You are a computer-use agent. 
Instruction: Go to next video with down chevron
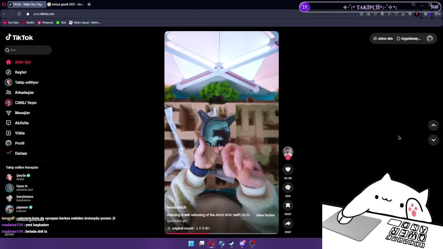[433, 140]
